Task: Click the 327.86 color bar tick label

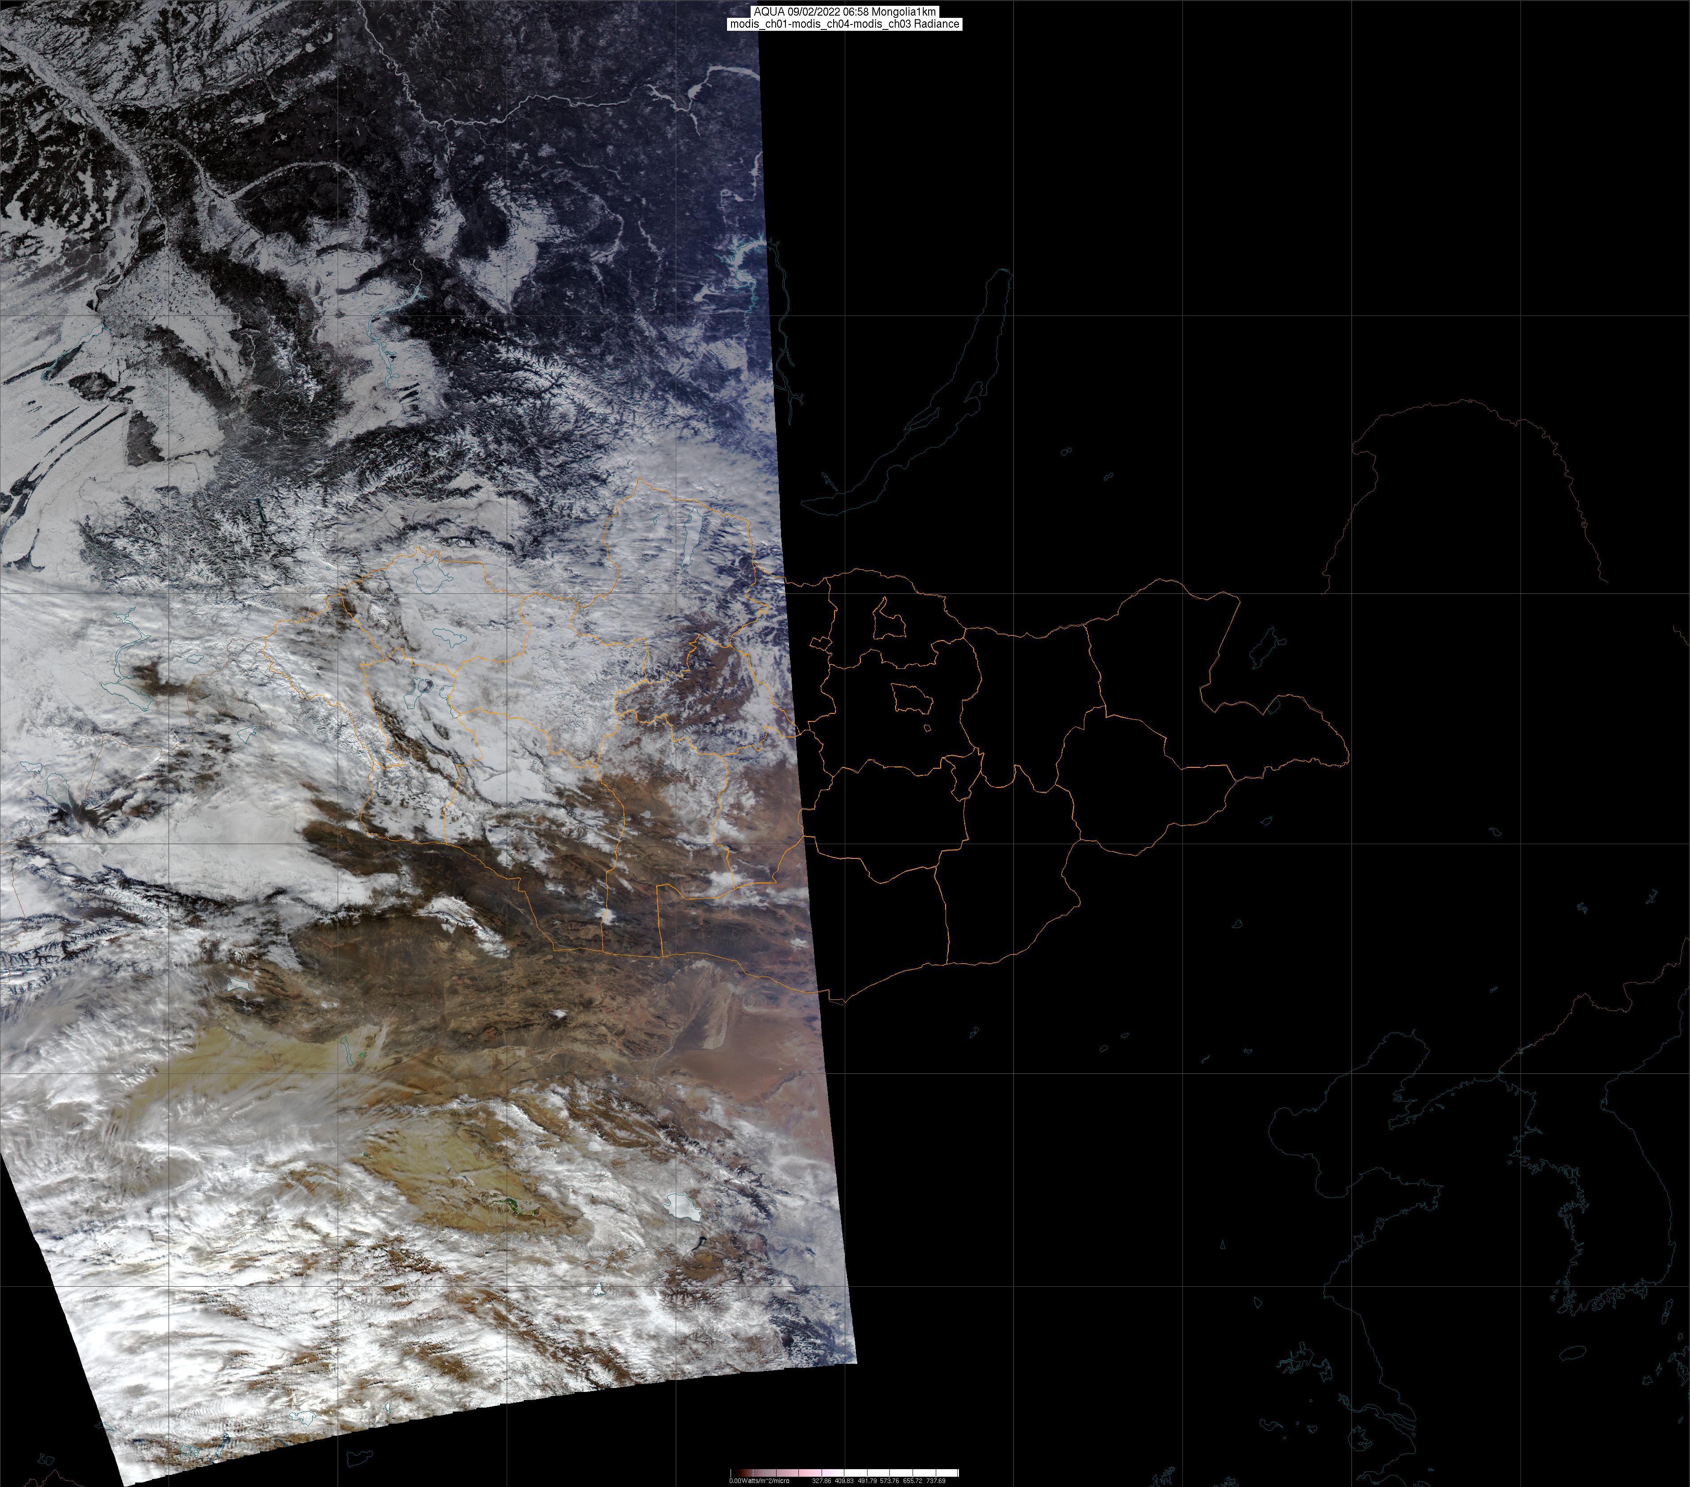Action: point(821,1480)
